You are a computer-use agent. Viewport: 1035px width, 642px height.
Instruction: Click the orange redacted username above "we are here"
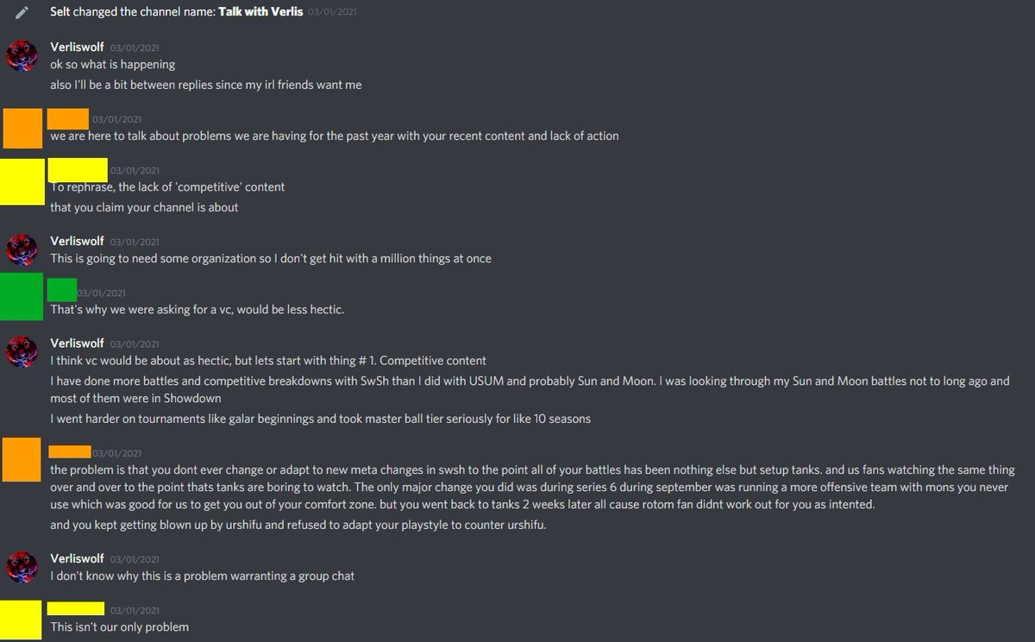point(68,119)
